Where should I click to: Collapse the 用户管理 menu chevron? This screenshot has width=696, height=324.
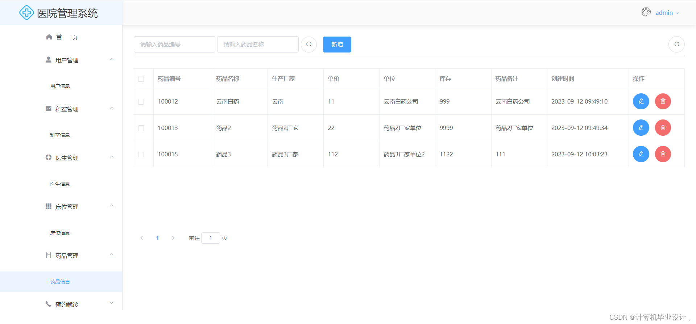[112, 59]
